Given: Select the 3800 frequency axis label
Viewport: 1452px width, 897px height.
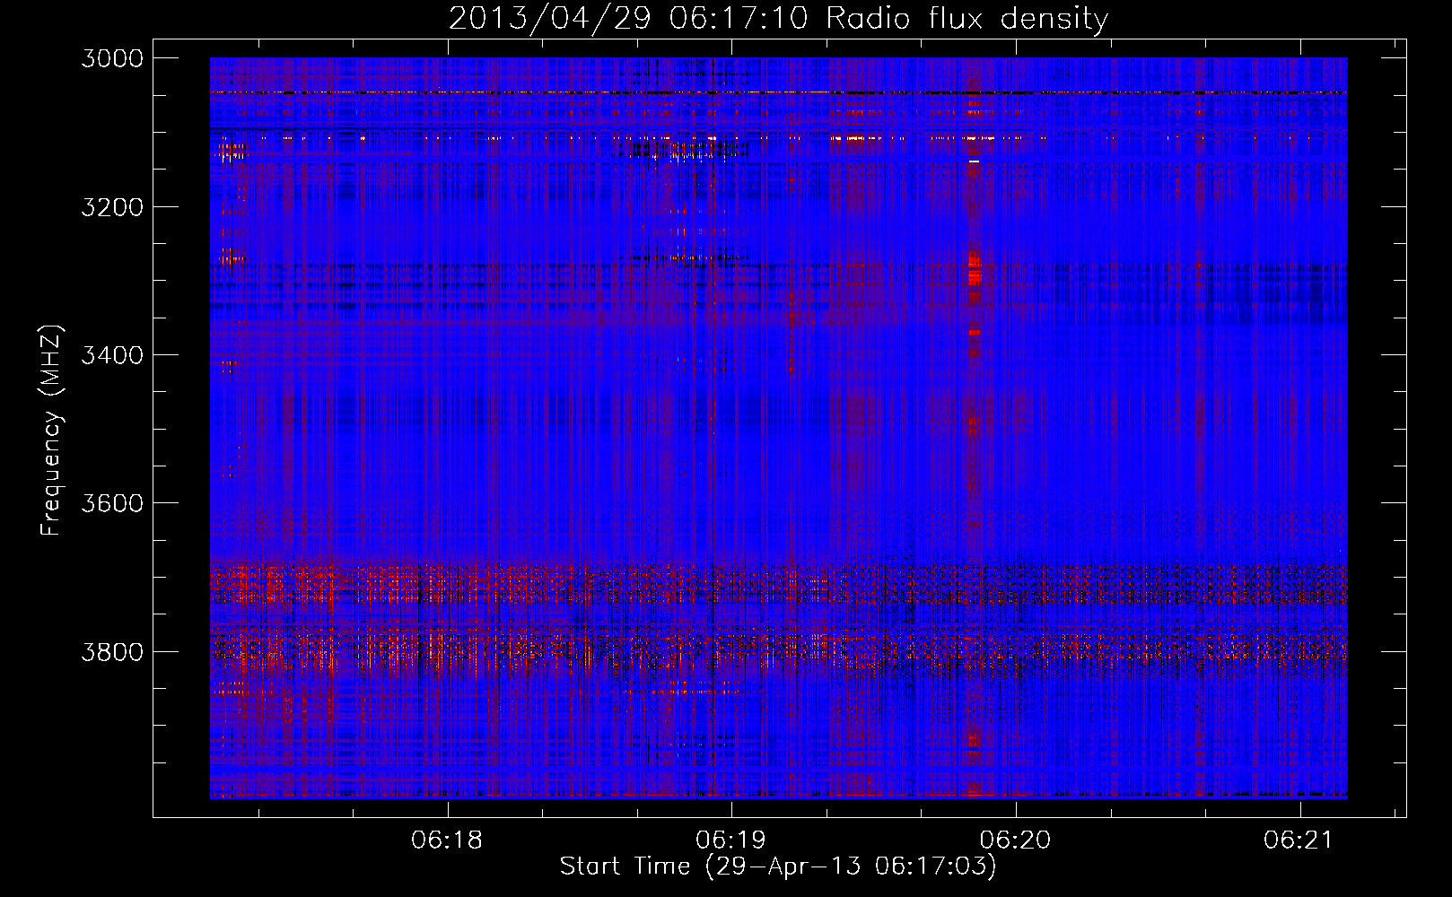Looking at the screenshot, I should point(112,651).
